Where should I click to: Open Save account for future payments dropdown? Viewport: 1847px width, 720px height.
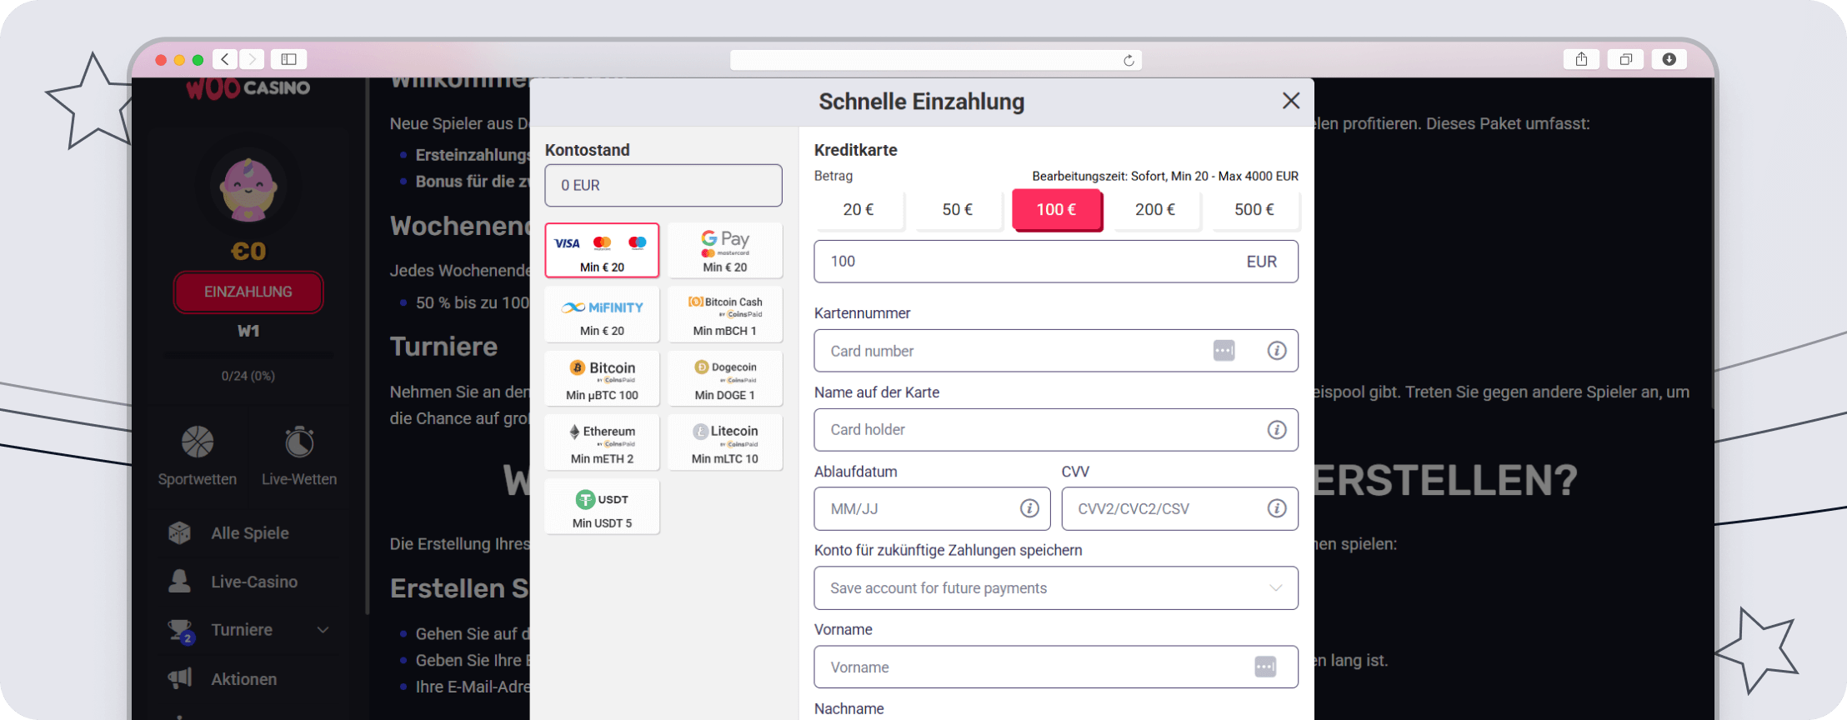click(x=1055, y=588)
